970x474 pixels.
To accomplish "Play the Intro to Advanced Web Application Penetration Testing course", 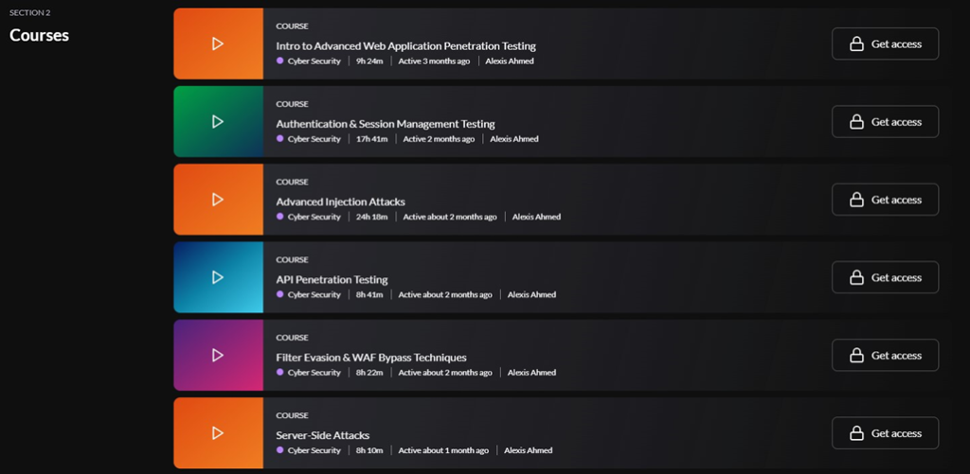I will pyautogui.click(x=218, y=44).
